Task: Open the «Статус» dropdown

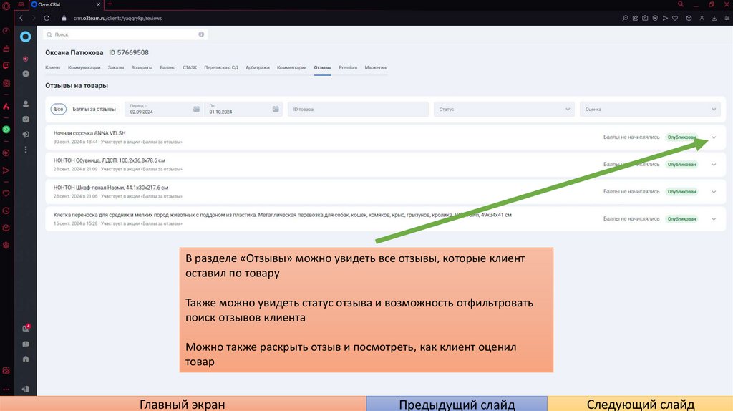Action: point(503,109)
